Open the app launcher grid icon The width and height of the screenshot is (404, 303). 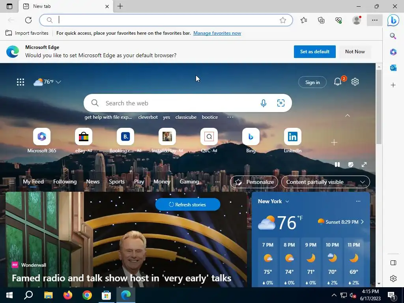[21, 82]
